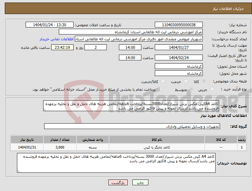This screenshot has height=191, width=252.
Task: Click request creator name field
Action: coord(139,39)
